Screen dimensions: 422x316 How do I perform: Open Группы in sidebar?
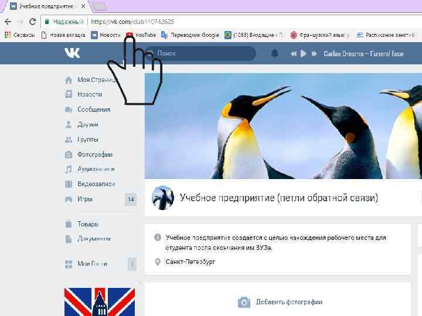(88, 139)
